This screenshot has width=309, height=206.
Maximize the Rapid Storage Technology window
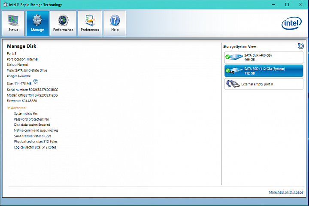(x=287, y=5)
